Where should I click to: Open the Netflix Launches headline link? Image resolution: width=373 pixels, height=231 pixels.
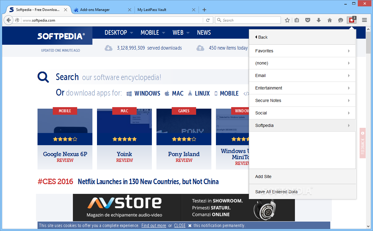(148, 182)
